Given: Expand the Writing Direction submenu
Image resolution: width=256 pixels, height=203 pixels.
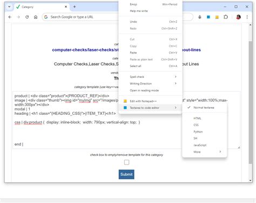Looking at the screenshot, I should [150, 83].
